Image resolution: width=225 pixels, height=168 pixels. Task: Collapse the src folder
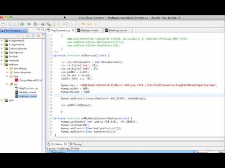click(7, 84)
